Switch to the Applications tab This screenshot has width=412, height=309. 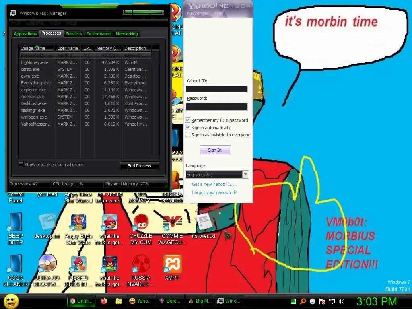(x=25, y=34)
